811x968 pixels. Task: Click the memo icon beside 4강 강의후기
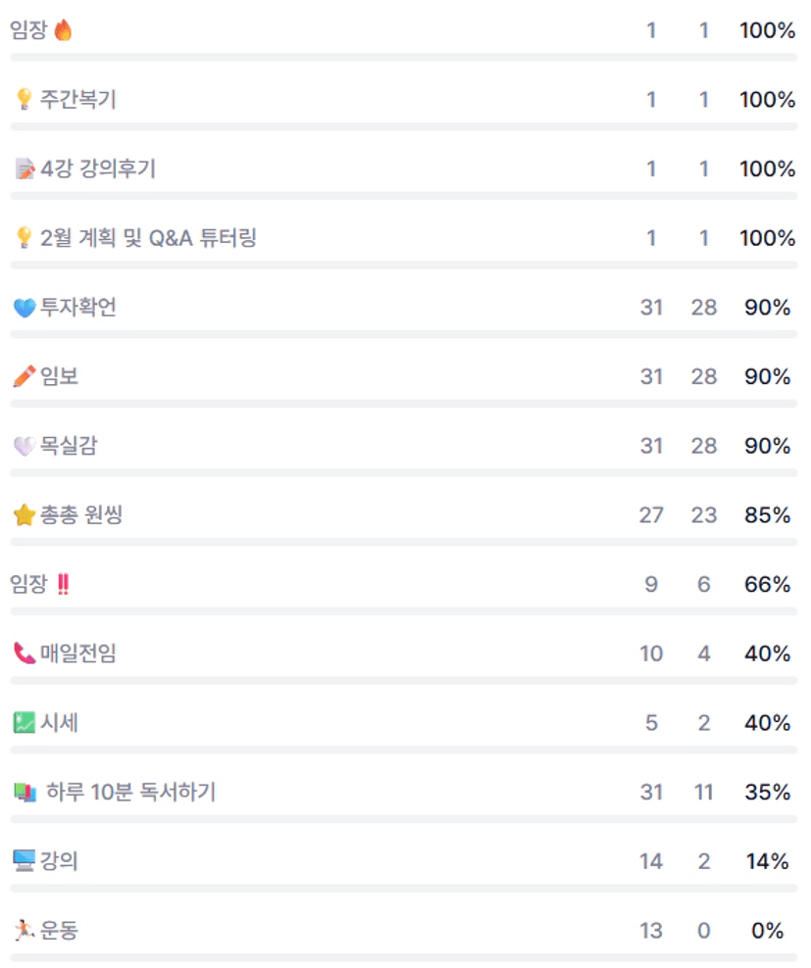25,169
